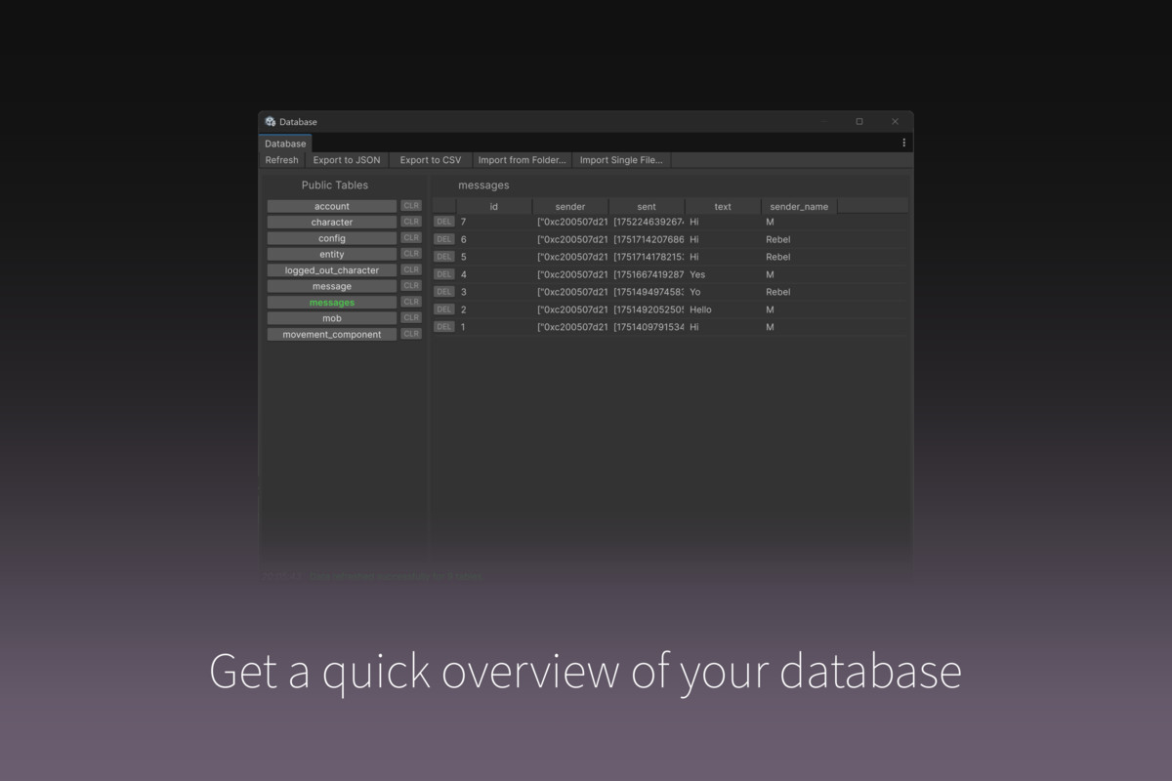
Task: Click the CLR icon beside the mob table
Action: pos(410,317)
